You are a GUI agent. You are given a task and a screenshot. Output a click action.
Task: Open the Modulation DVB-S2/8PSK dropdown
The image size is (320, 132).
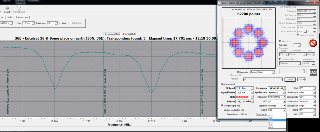tap(277, 97)
